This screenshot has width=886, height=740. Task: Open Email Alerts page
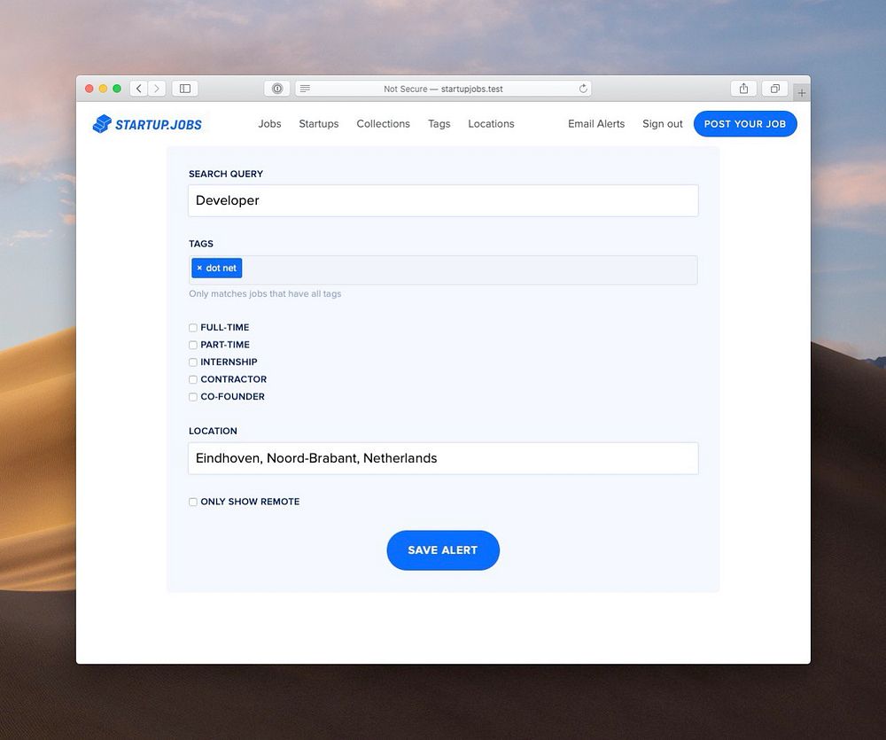596,124
